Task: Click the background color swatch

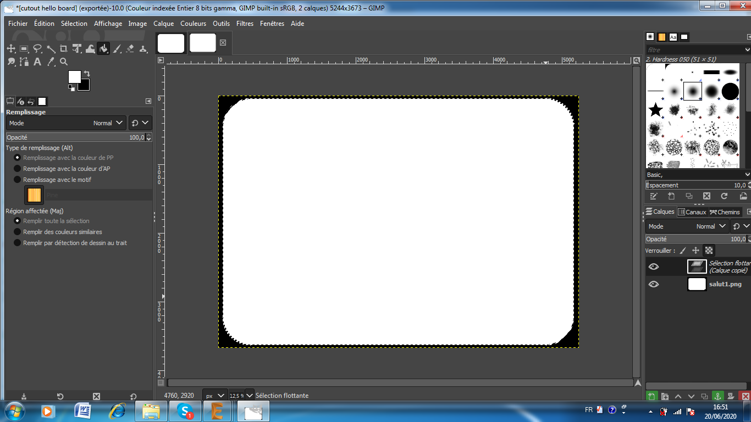Action: tap(85, 86)
